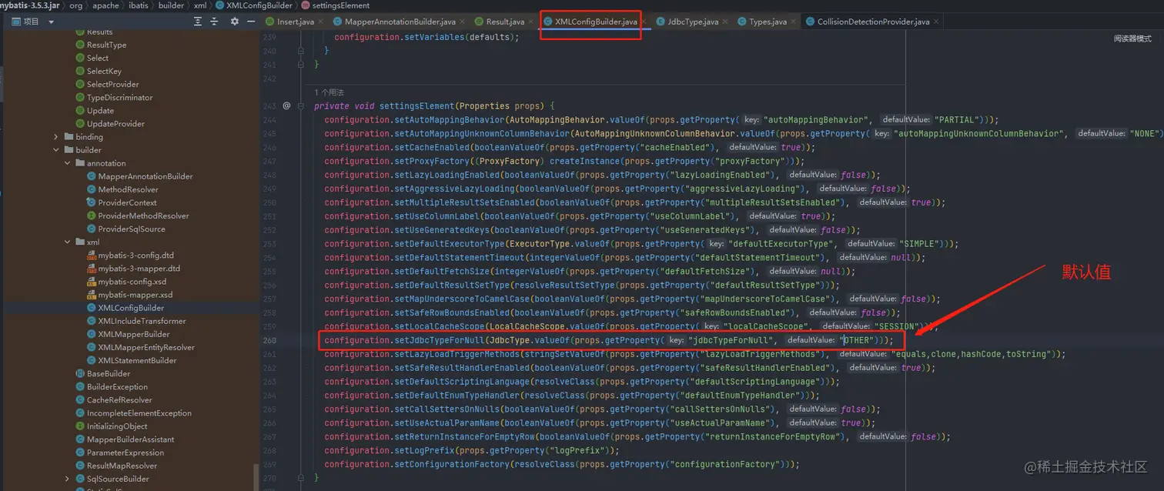Click the InitializingObject class icon

80,426
